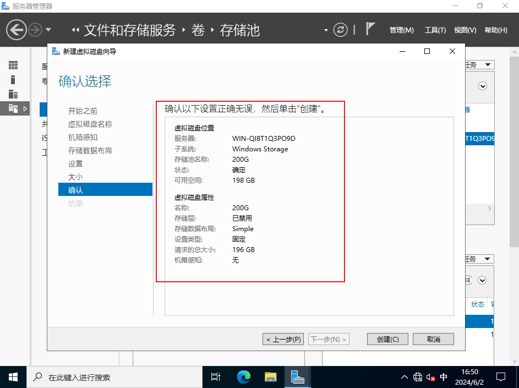Image resolution: width=519 pixels, height=388 pixels.
Task: Open the 工具(T) menu
Action: (x=435, y=30)
